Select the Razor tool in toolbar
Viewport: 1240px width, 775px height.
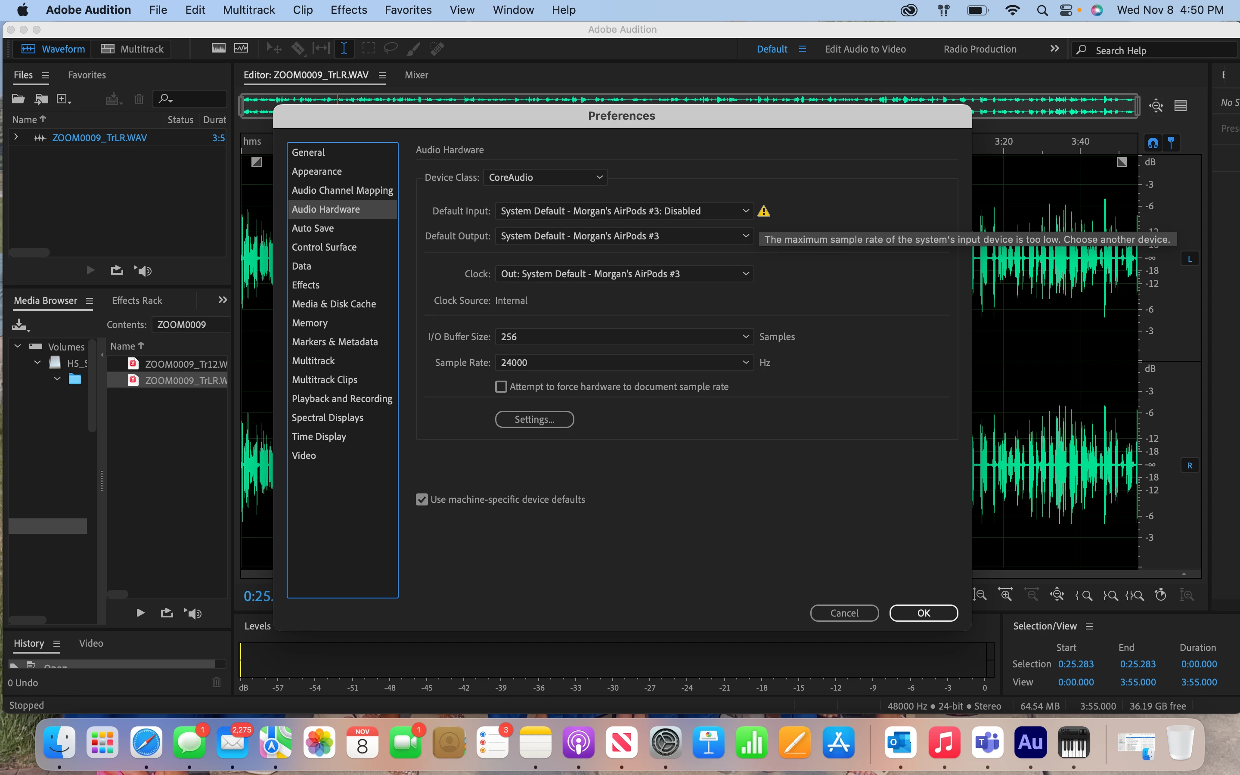(x=298, y=49)
